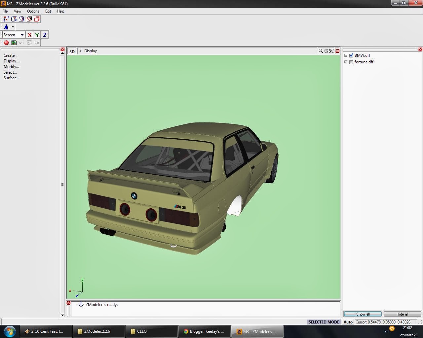
Task: Open the File menu
Action: [x=5, y=11]
